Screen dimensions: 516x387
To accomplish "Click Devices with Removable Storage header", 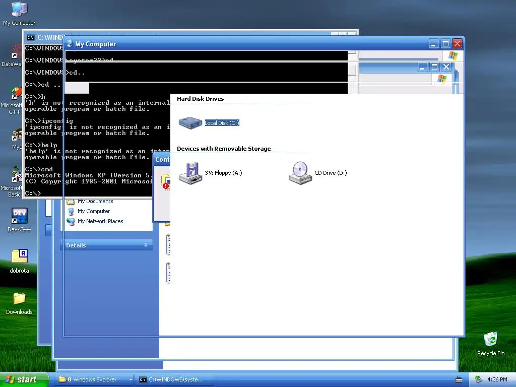I will click(224, 149).
